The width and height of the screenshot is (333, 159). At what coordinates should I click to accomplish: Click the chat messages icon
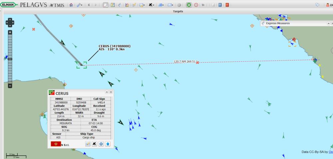(x=317, y=5)
